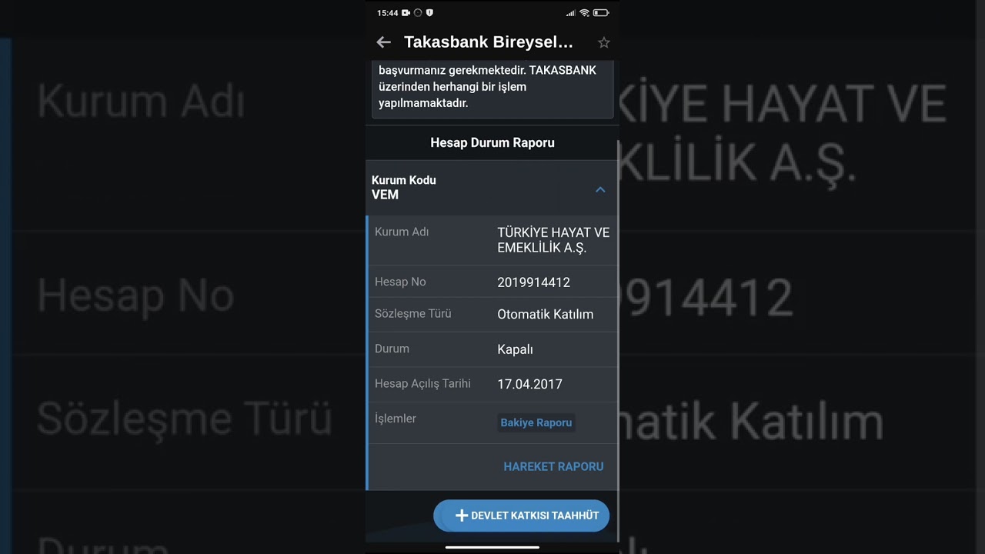
Task: Select account number 2019914412
Action: coord(533,282)
